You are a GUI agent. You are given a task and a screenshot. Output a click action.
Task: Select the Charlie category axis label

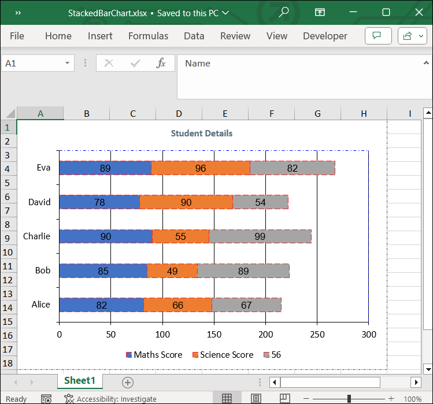point(37,236)
